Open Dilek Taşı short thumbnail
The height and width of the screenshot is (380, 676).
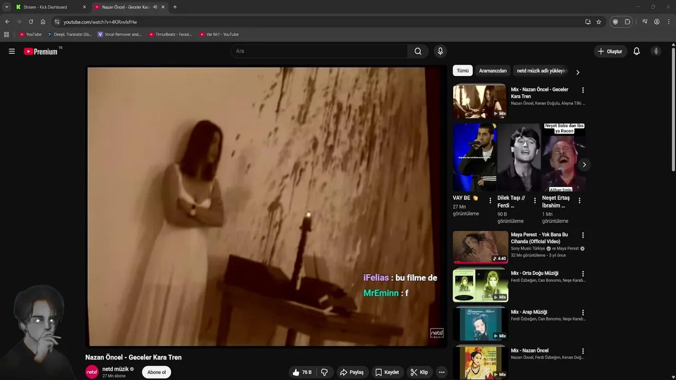click(519, 157)
